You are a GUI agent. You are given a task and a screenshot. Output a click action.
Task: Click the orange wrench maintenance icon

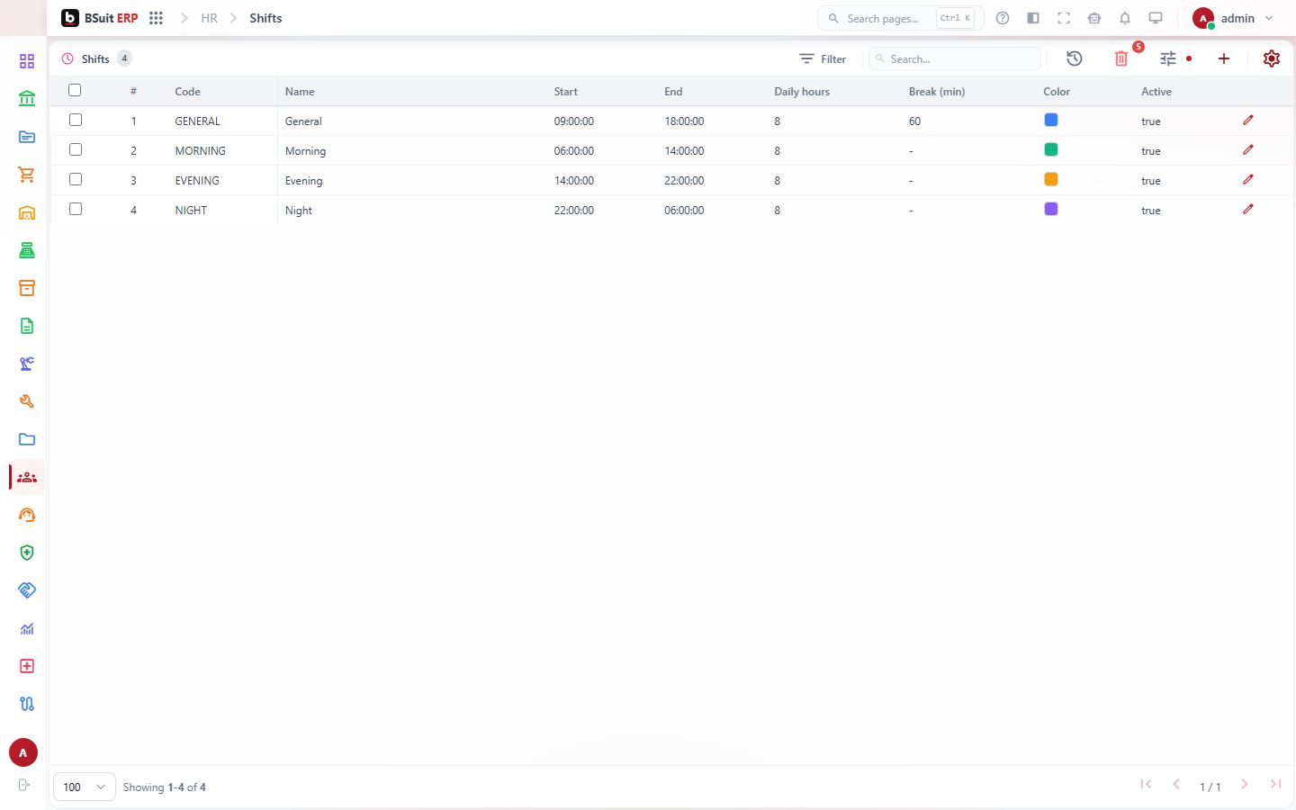click(27, 401)
